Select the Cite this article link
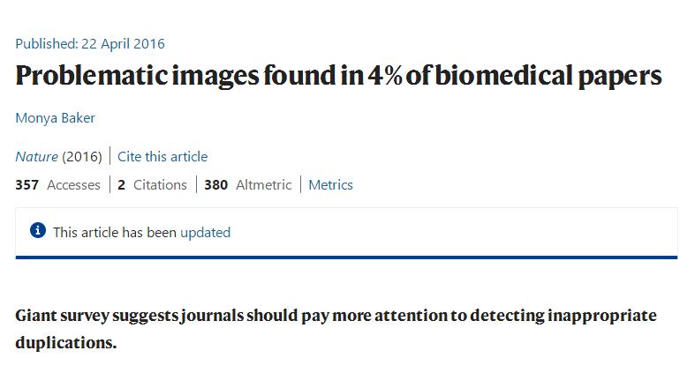Viewport: 695px width, 373px height. pyautogui.click(x=162, y=157)
